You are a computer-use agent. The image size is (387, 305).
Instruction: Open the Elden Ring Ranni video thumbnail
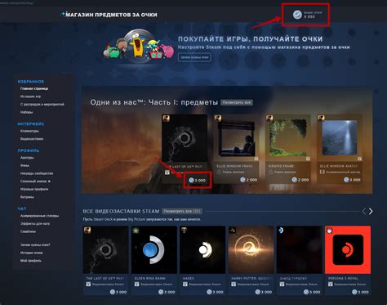pyautogui.click(x=154, y=249)
